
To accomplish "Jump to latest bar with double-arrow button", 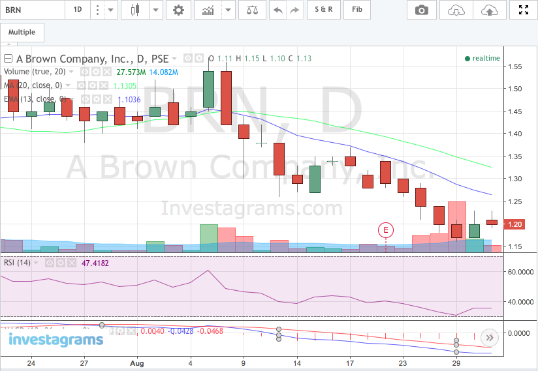I will coord(489,338).
